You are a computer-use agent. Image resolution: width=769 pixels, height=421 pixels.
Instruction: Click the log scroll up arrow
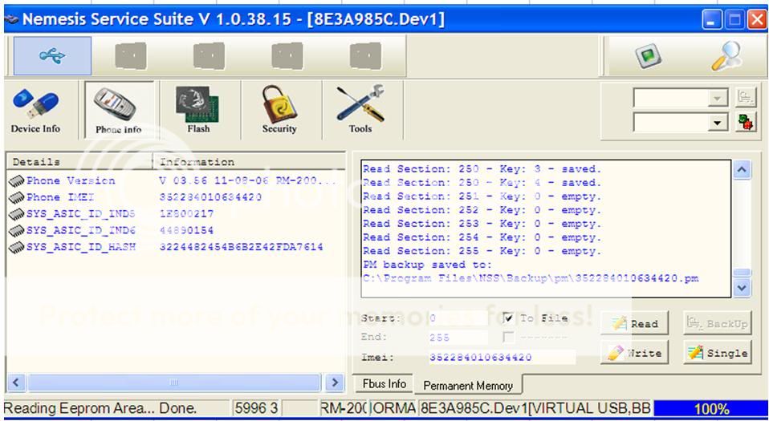pyautogui.click(x=742, y=169)
